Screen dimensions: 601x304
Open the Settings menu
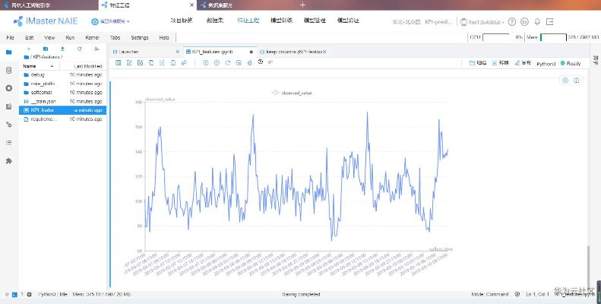(140, 36)
